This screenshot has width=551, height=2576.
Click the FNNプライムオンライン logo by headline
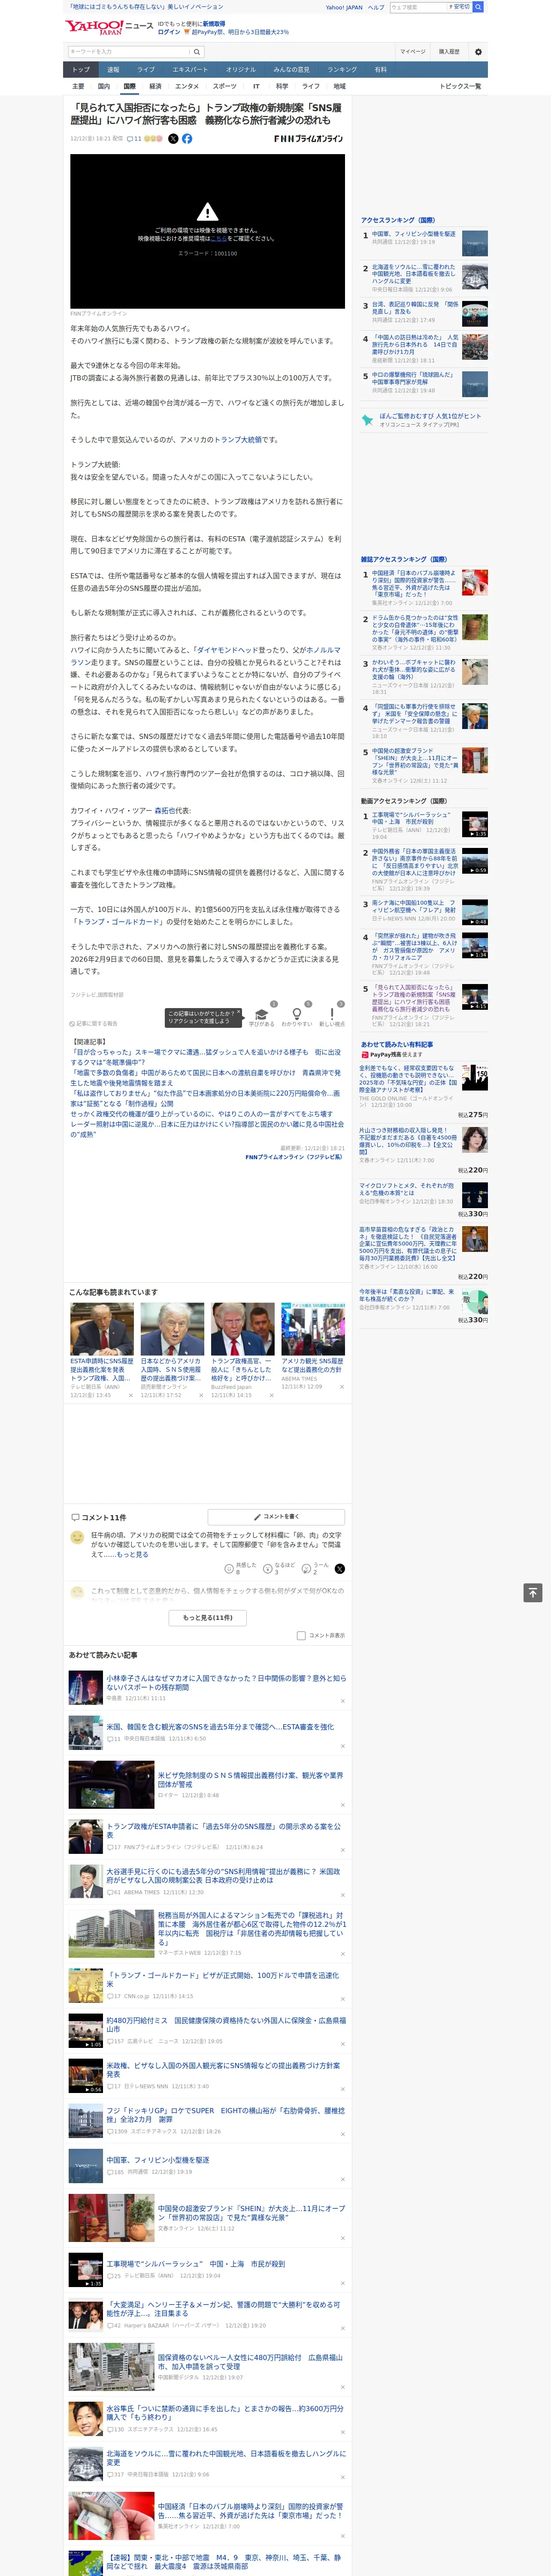click(308, 139)
